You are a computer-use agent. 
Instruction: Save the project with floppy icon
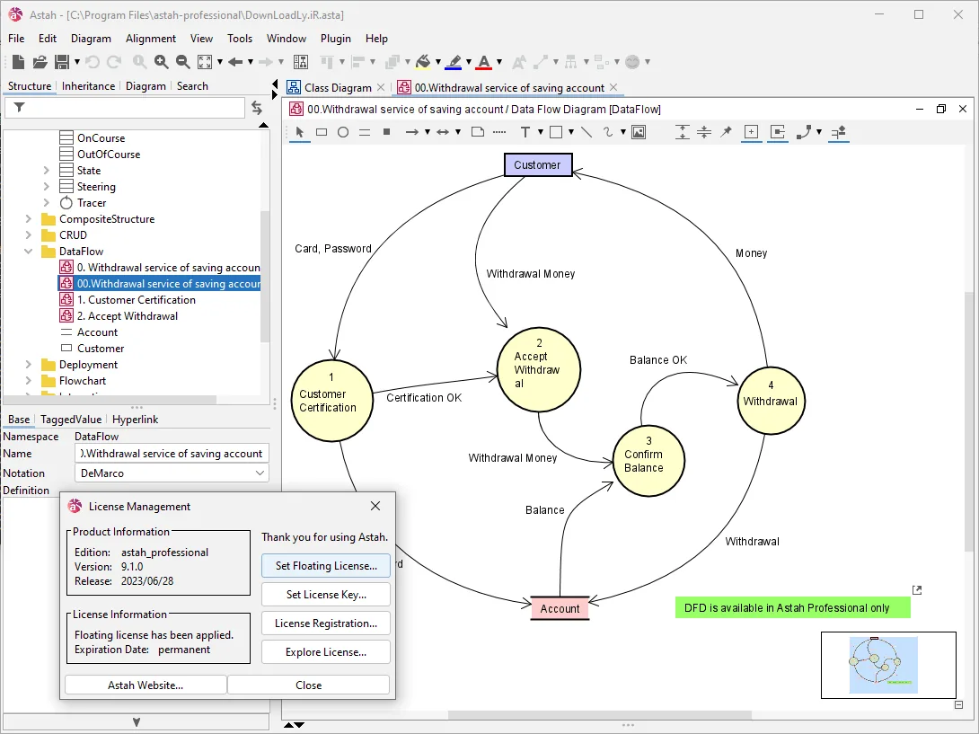(x=62, y=62)
